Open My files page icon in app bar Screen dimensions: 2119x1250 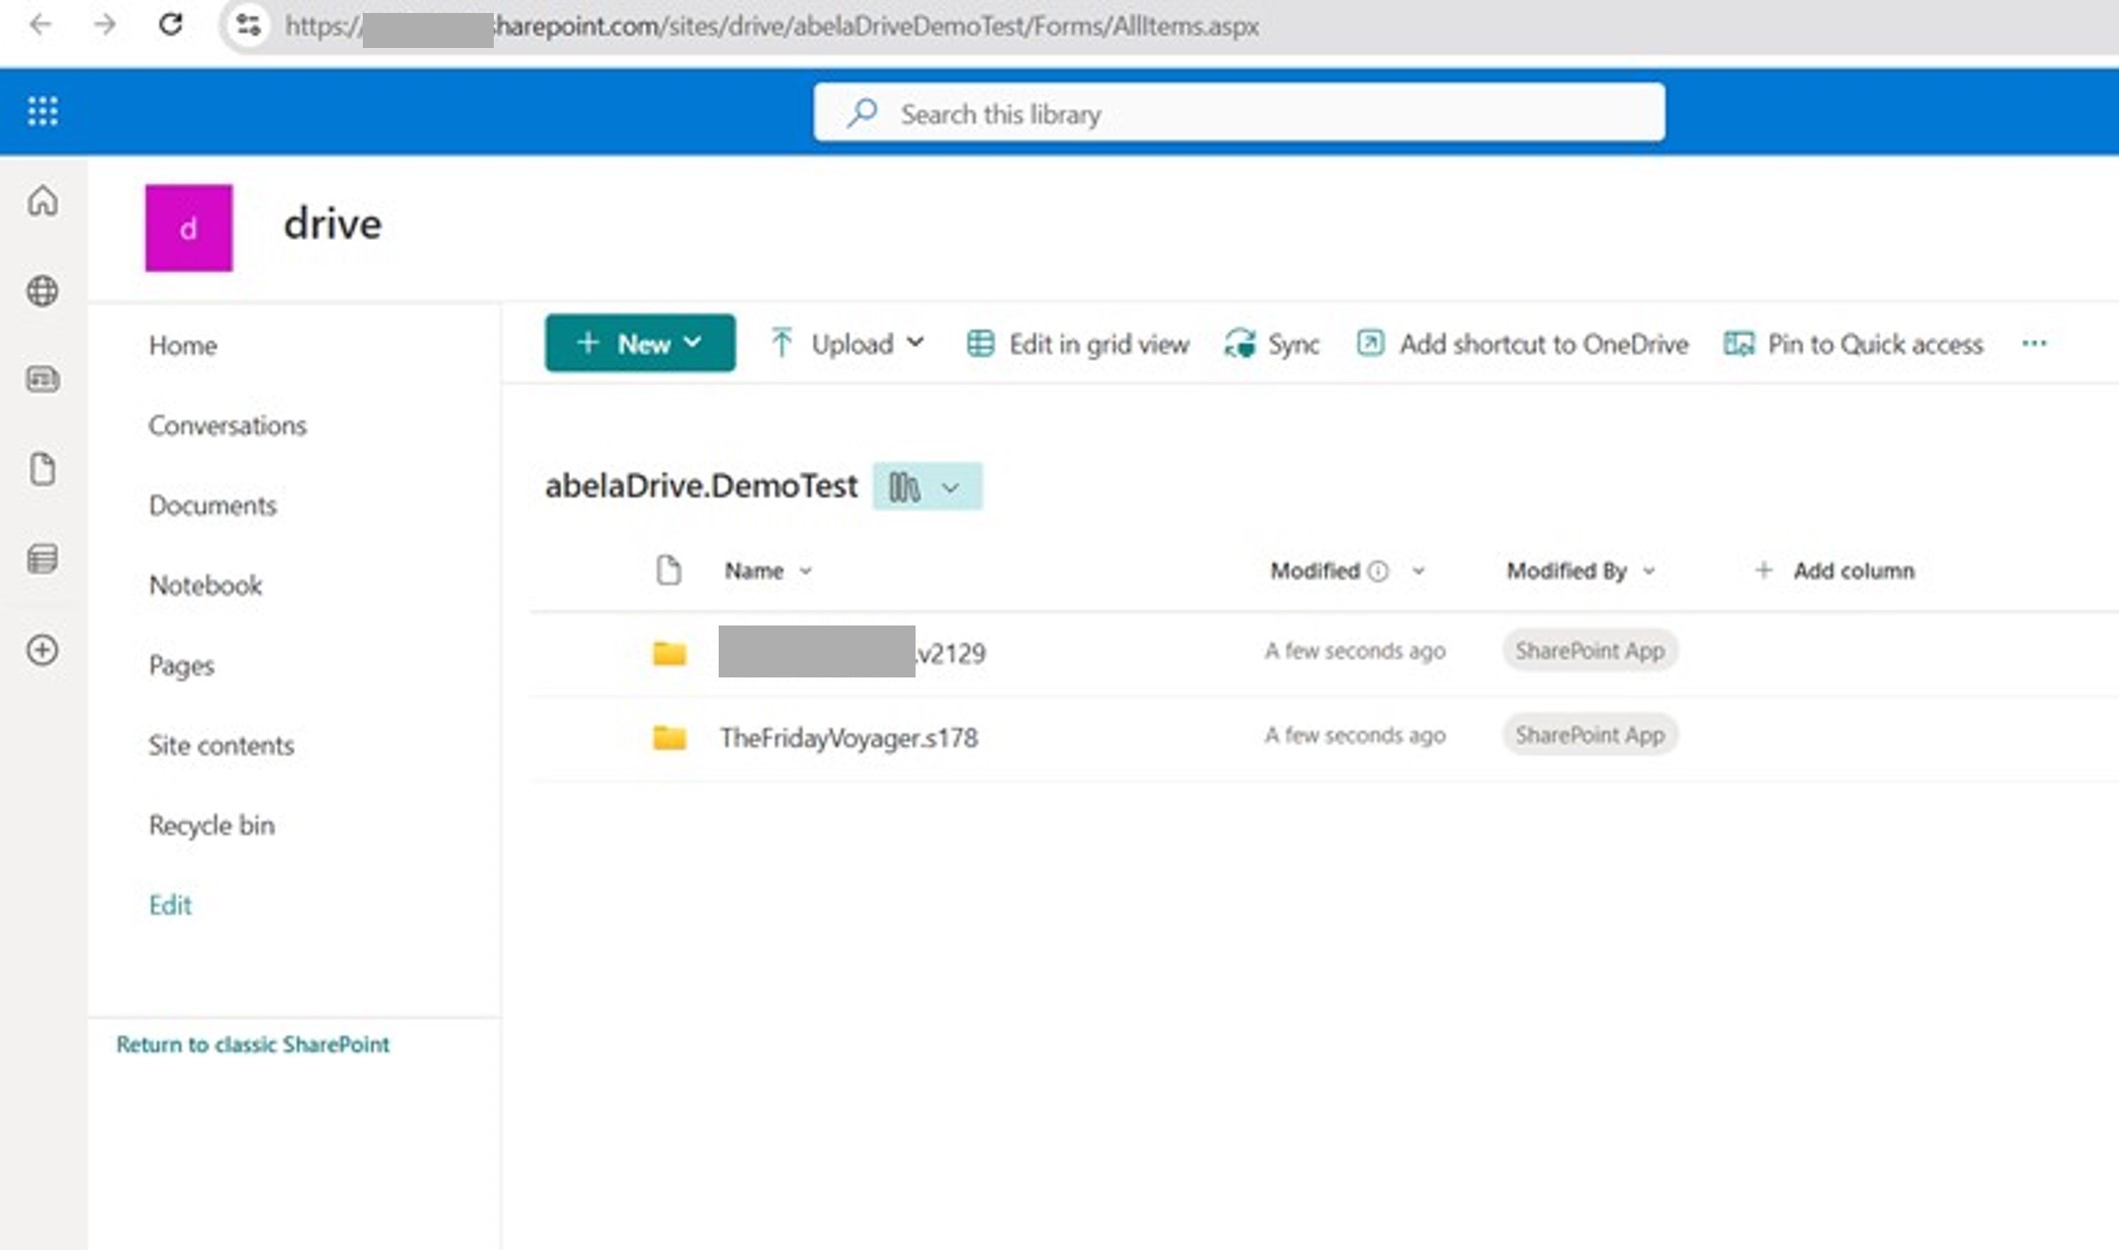pyautogui.click(x=43, y=469)
